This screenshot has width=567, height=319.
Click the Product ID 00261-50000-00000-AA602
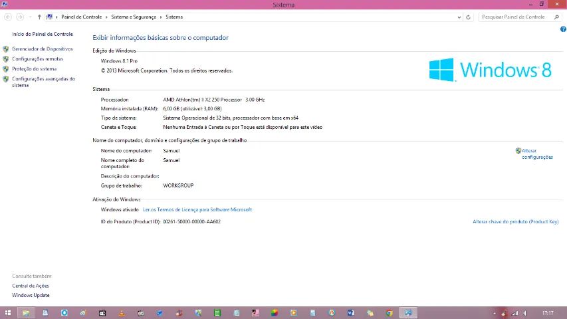click(191, 221)
